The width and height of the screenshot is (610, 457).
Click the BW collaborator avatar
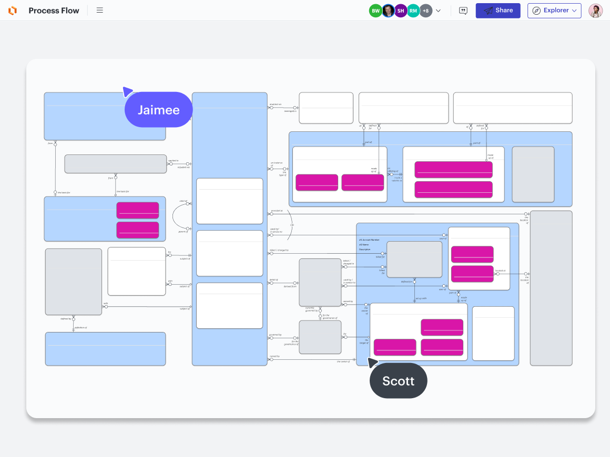coord(375,11)
